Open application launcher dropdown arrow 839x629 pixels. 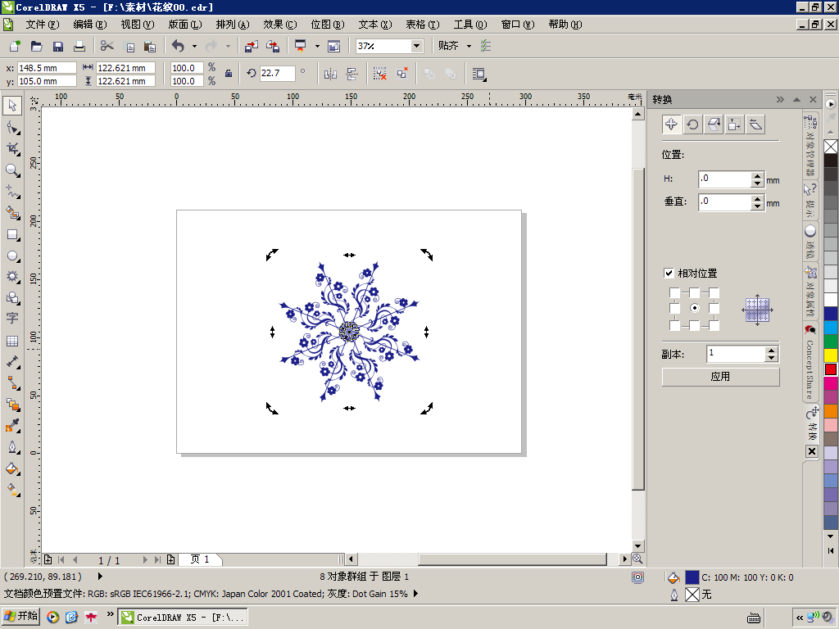pos(317,47)
